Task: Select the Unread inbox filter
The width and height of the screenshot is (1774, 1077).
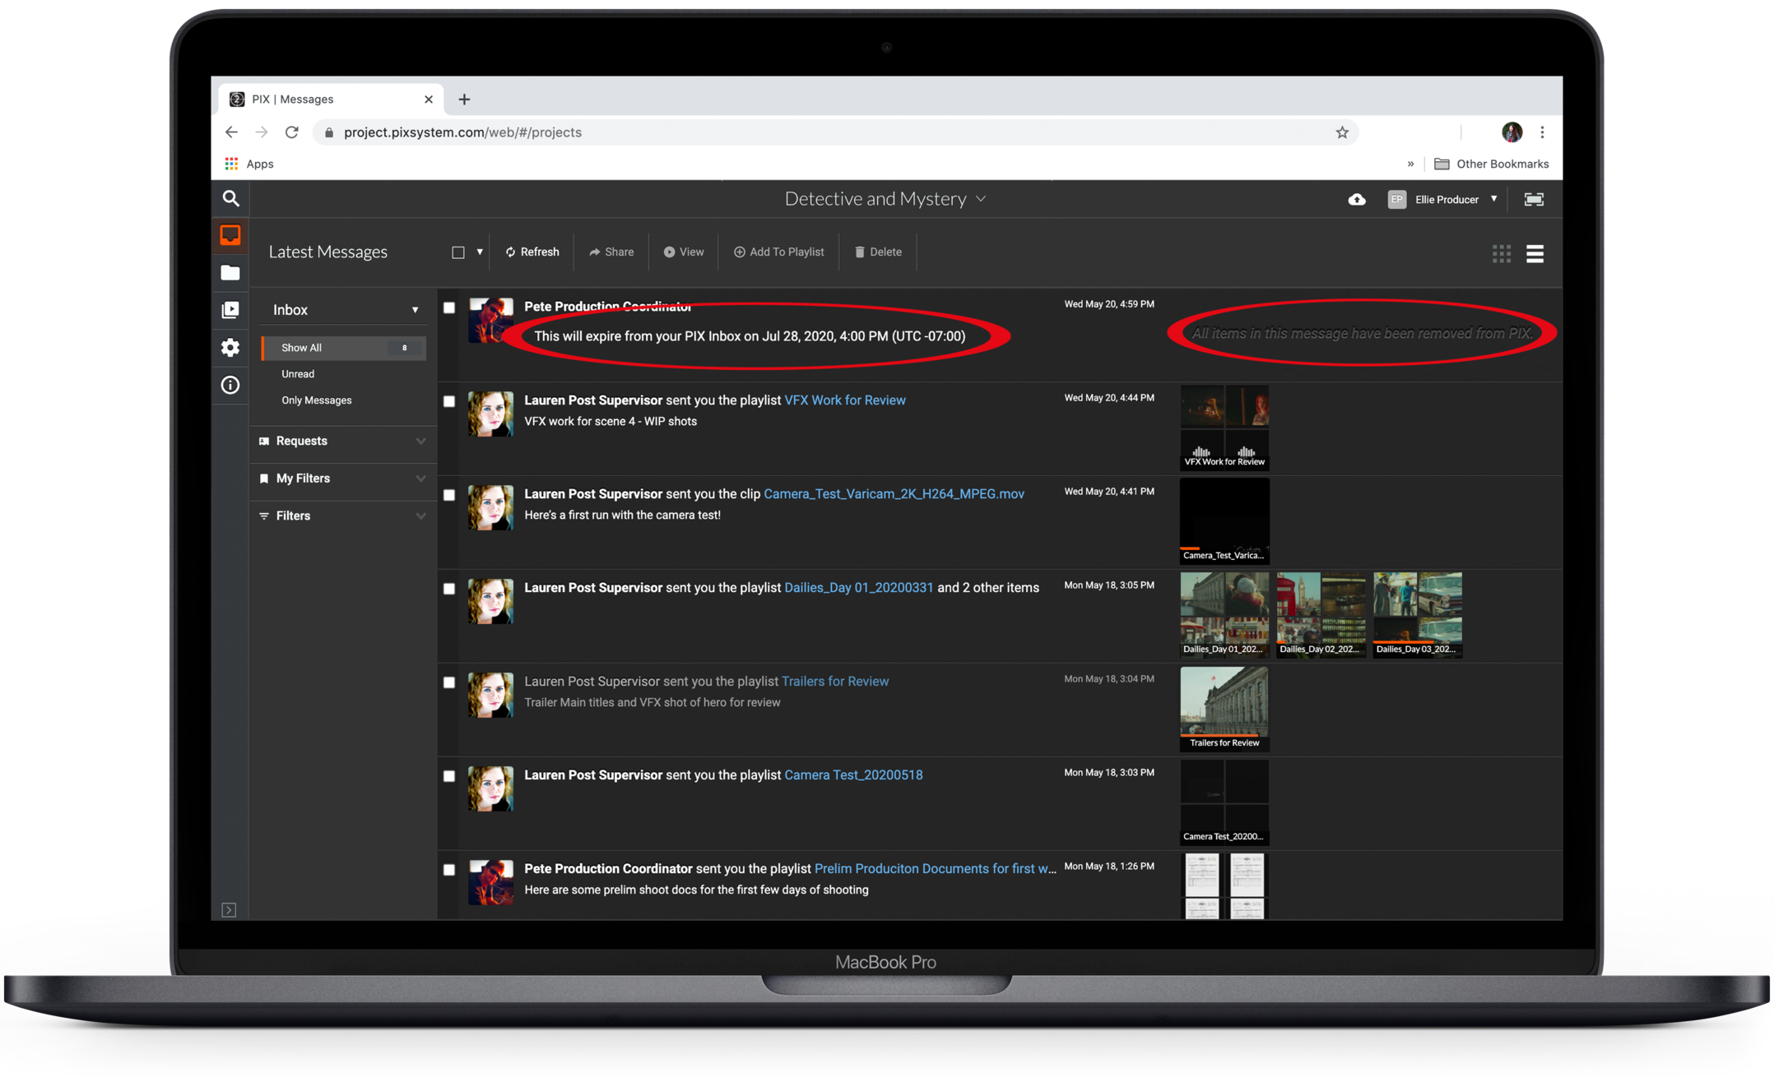Action: [298, 374]
